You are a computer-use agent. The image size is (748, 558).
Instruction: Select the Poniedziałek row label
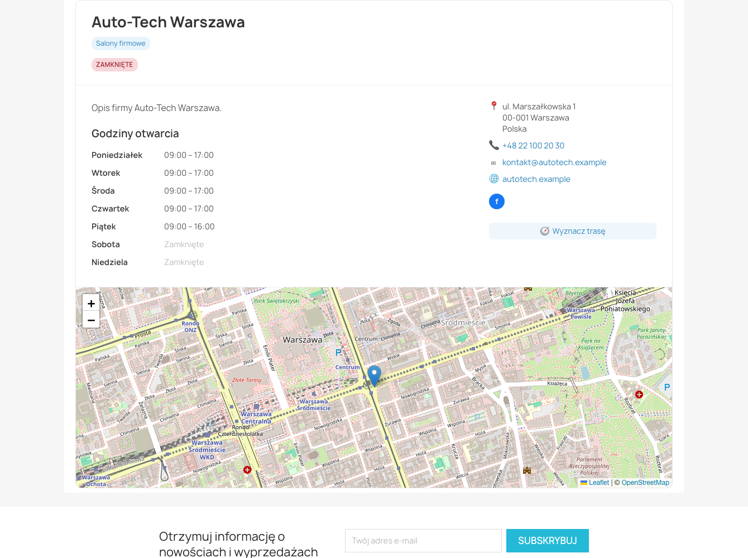pos(117,155)
